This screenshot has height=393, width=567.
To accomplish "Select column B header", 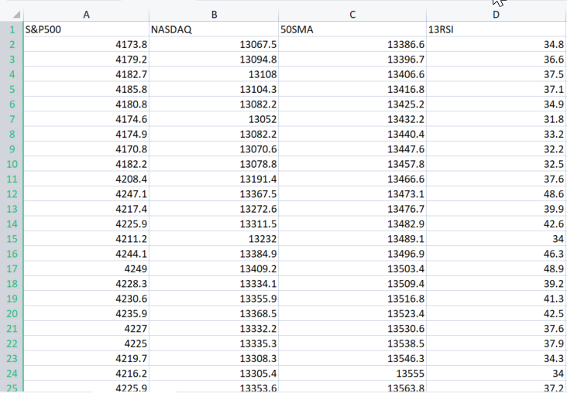I will coord(214,15).
